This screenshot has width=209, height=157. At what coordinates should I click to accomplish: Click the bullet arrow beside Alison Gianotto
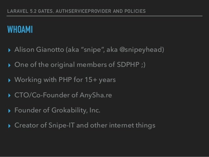[x=9, y=50]
